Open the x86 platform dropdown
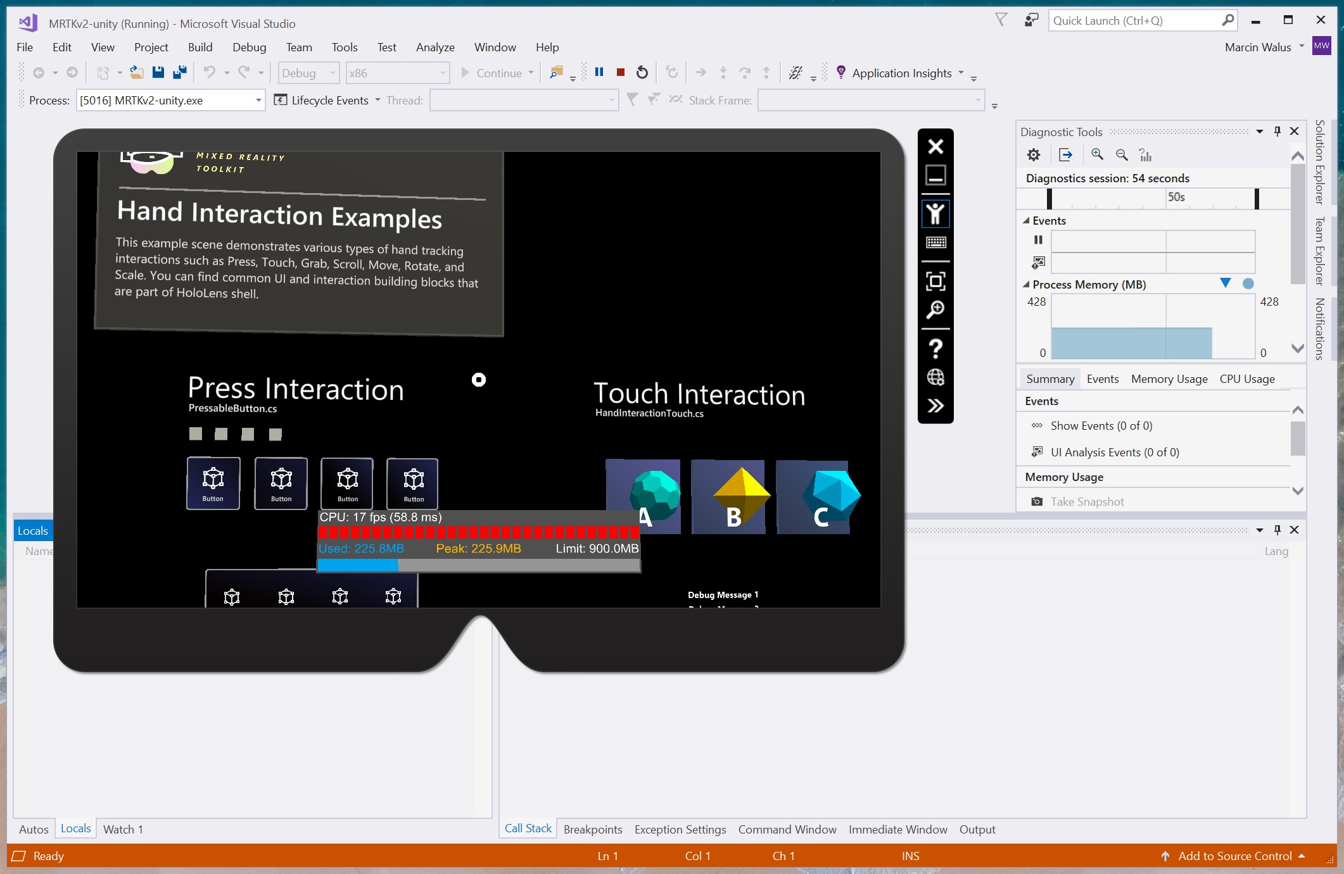The image size is (1344, 874). (443, 73)
